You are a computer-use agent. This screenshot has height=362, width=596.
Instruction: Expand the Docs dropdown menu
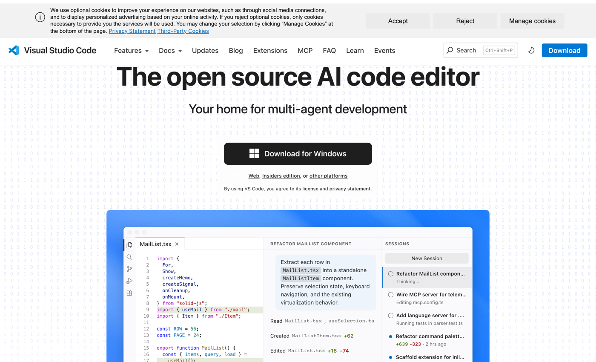[170, 50]
